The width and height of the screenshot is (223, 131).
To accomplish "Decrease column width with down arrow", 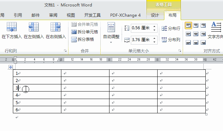I will 154,42.
